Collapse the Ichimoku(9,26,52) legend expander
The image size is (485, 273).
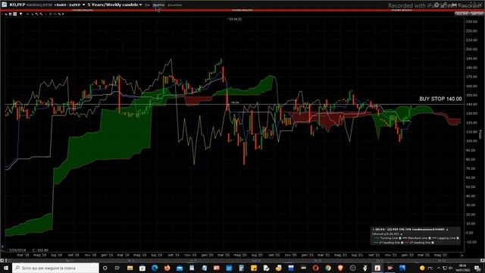[401, 234]
